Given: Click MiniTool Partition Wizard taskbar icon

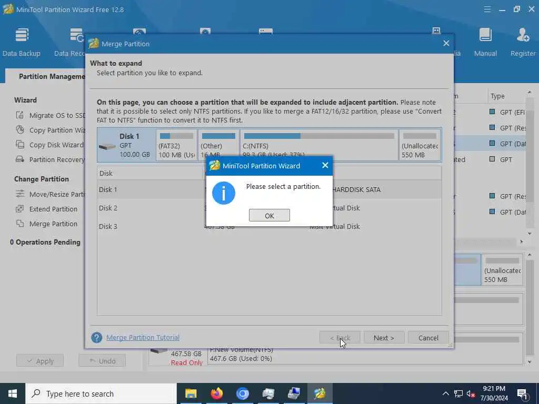Looking at the screenshot, I should coord(320,393).
